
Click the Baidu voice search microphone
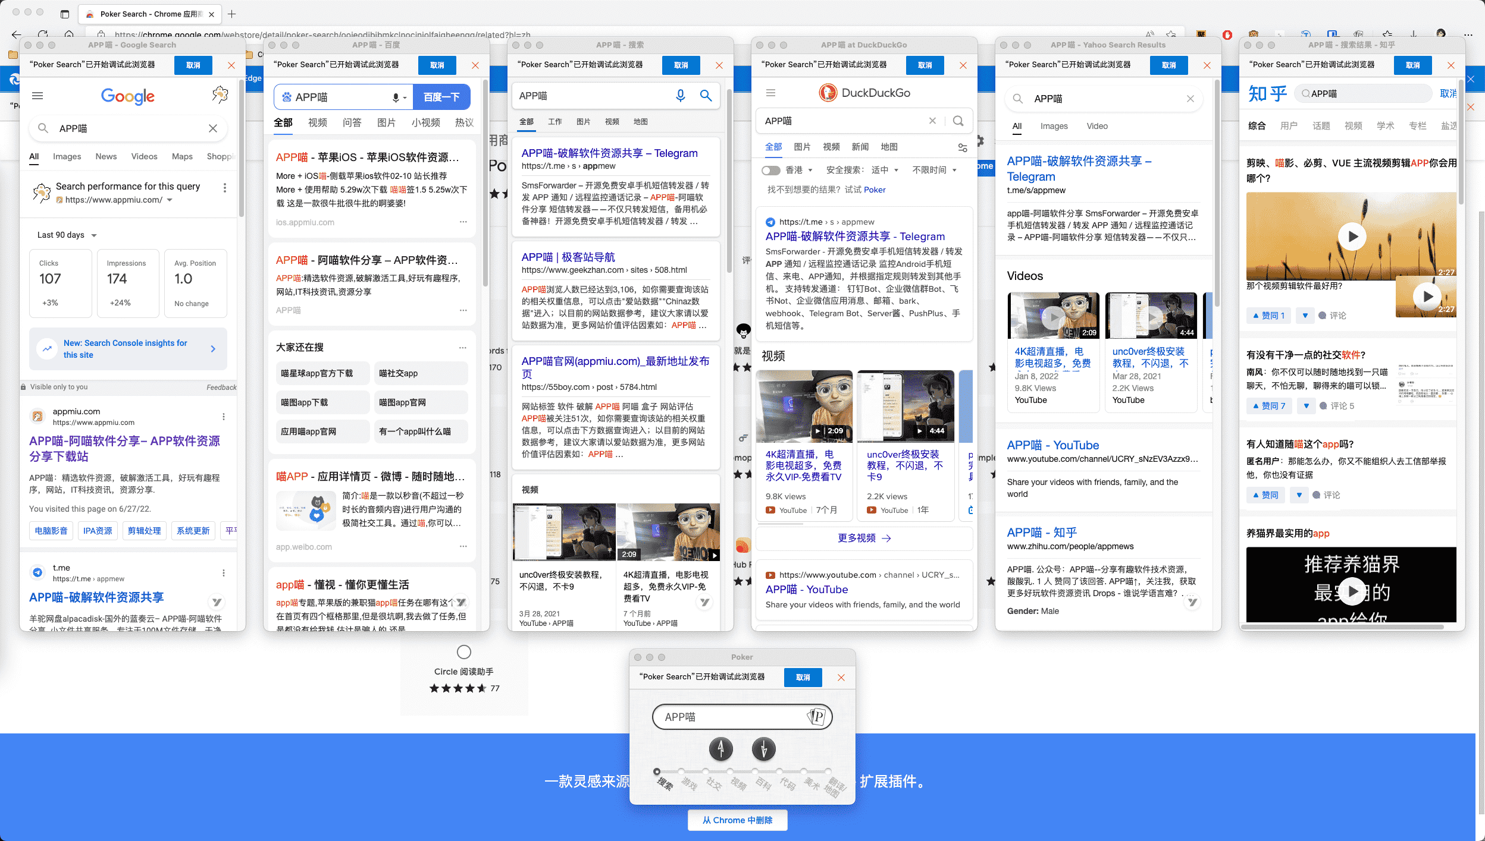[396, 97]
